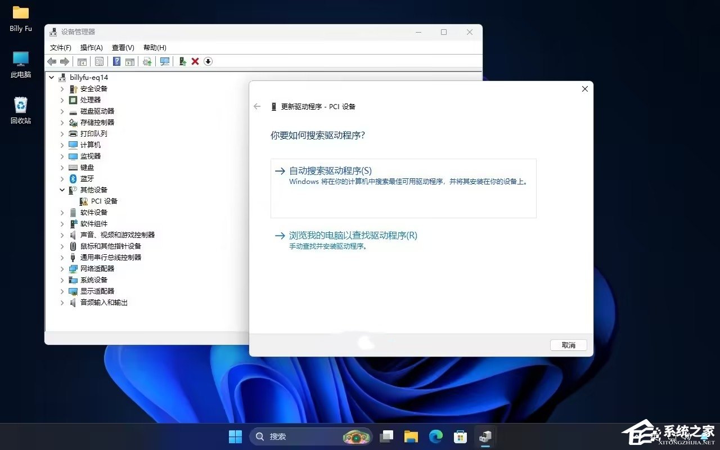Screen dimensions: 720x450
Task: Choose 自动搜索驱动程序(S) option
Action: [x=403, y=188]
